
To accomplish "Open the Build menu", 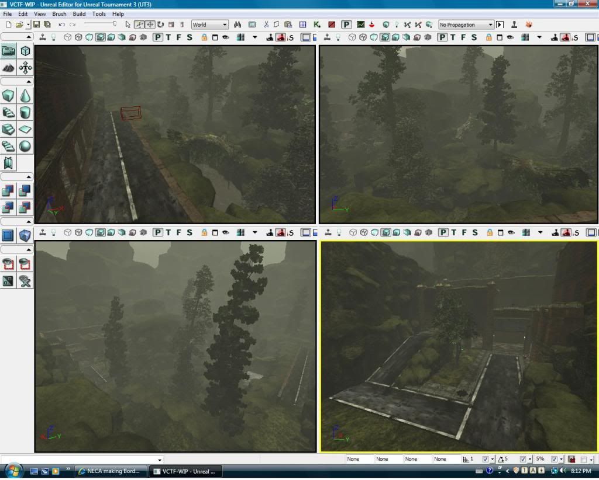I will [x=79, y=14].
